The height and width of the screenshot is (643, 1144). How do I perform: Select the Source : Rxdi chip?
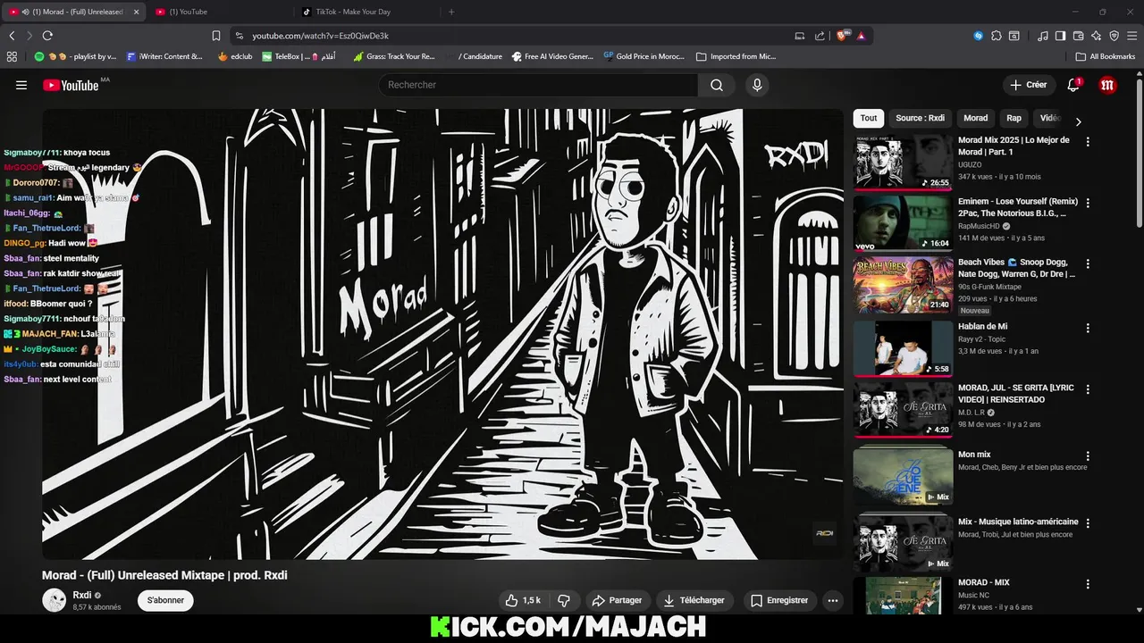920,118
